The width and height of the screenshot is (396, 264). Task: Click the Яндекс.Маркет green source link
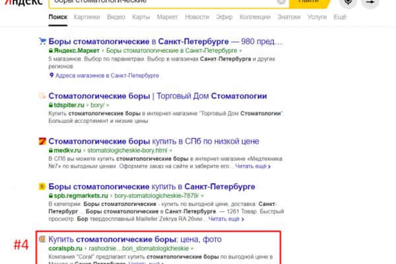[x=77, y=51]
